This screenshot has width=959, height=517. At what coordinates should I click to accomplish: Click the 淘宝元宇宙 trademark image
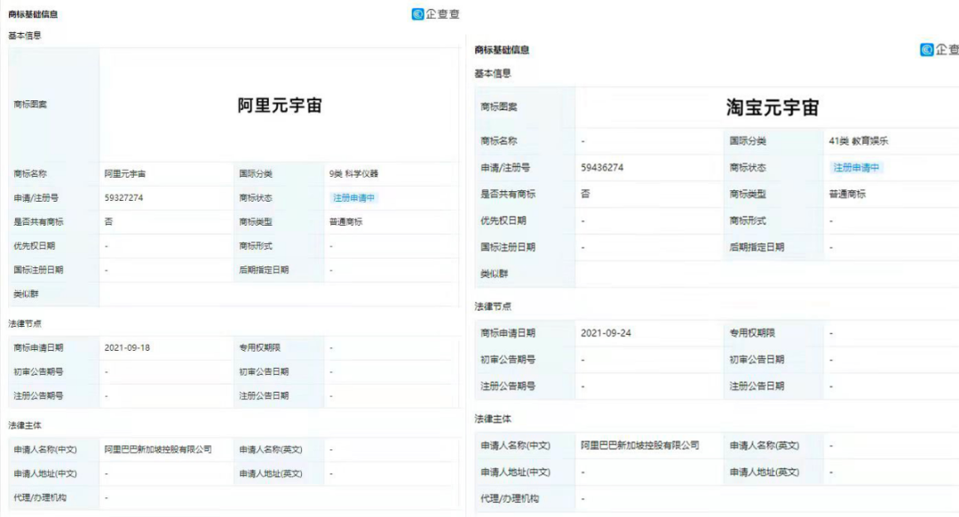[772, 107]
